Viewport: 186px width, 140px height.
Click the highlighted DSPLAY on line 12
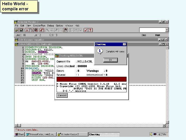pos(36,73)
